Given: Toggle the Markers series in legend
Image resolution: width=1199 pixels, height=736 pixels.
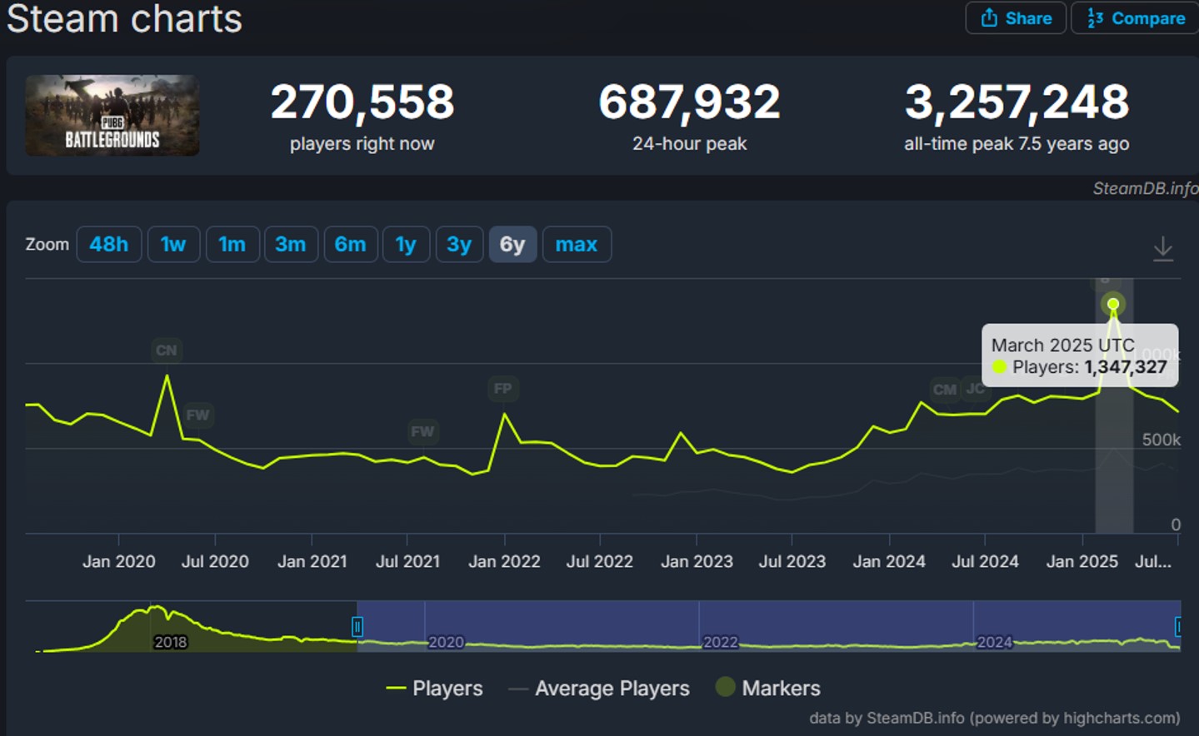Looking at the screenshot, I should (x=768, y=689).
